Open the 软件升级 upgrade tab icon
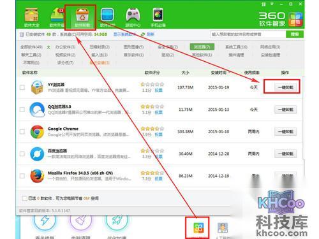 [x=57, y=15]
